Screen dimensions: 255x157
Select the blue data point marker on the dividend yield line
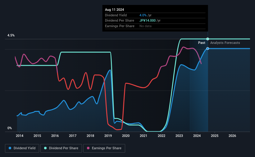tap(208, 49)
